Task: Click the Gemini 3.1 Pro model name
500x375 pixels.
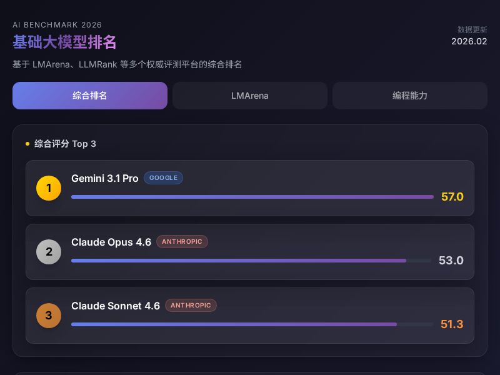Action: click(x=105, y=178)
